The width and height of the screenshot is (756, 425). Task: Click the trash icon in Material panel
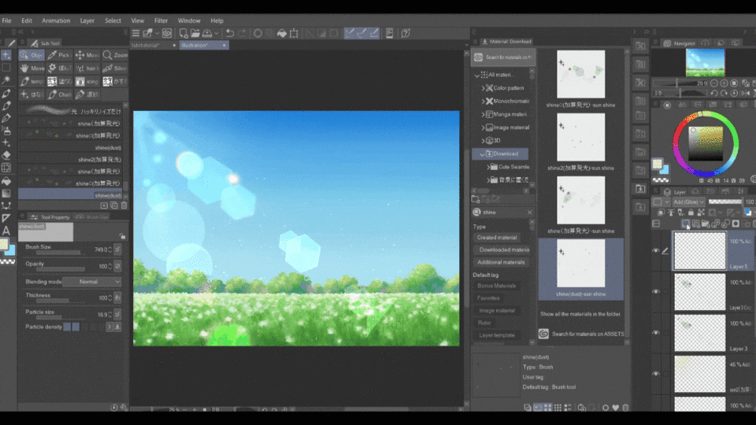point(625,408)
